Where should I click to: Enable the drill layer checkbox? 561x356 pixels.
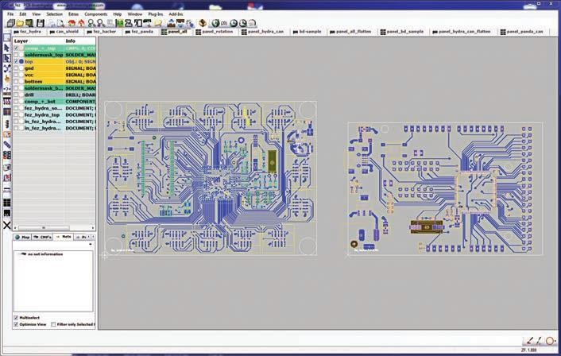[16, 95]
